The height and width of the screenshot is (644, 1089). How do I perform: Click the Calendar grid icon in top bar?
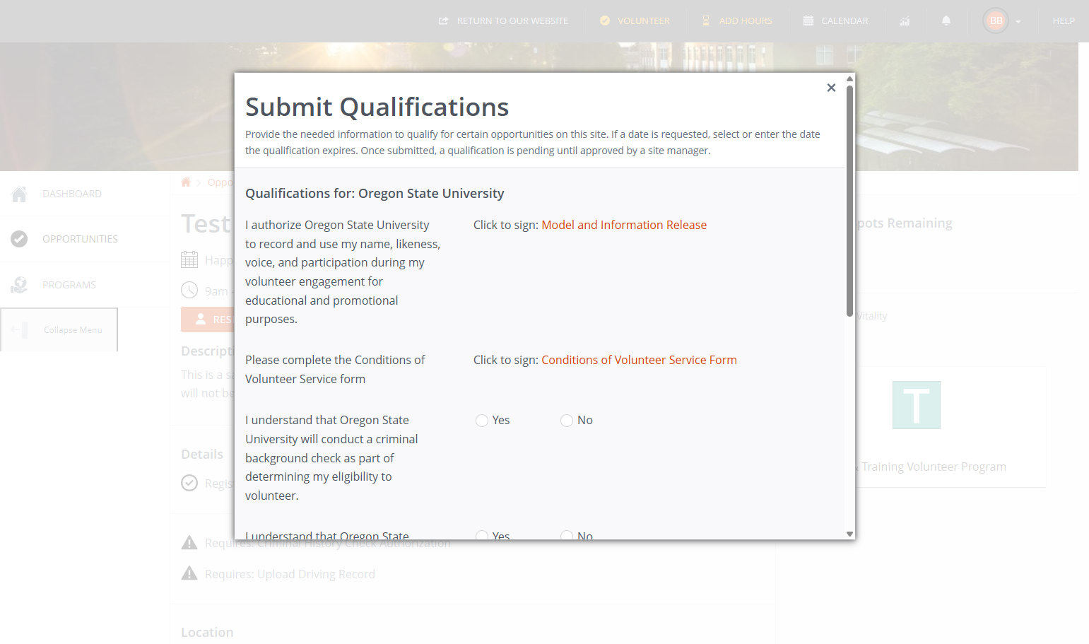pyautogui.click(x=808, y=21)
